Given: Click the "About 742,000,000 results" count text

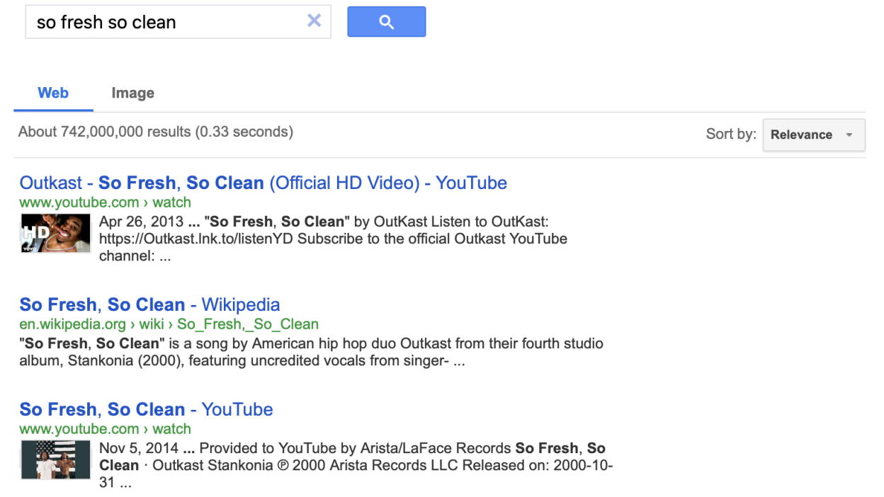Looking at the screenshot, I should click(x=155, y=132).
